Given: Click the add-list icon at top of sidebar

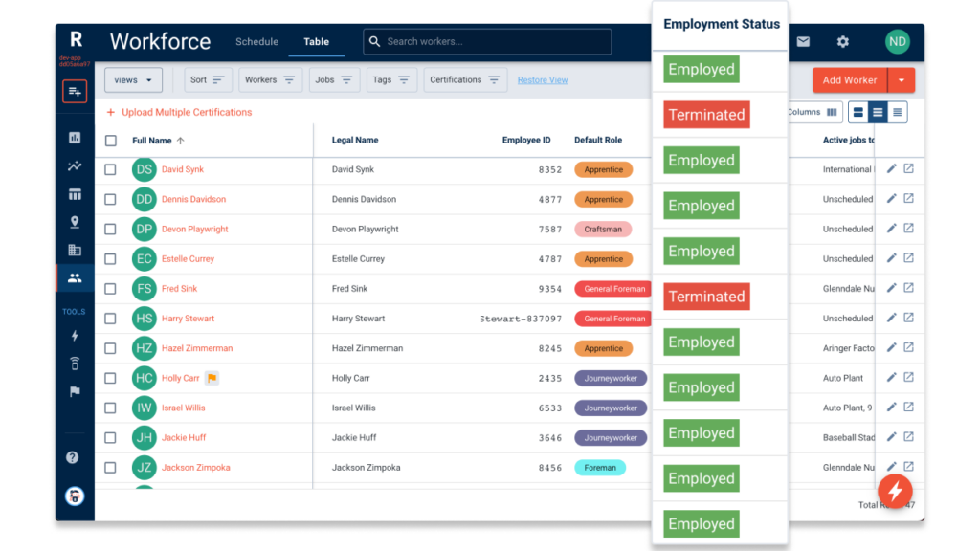Looking at the screenshot, I should [x=75, y=92].
